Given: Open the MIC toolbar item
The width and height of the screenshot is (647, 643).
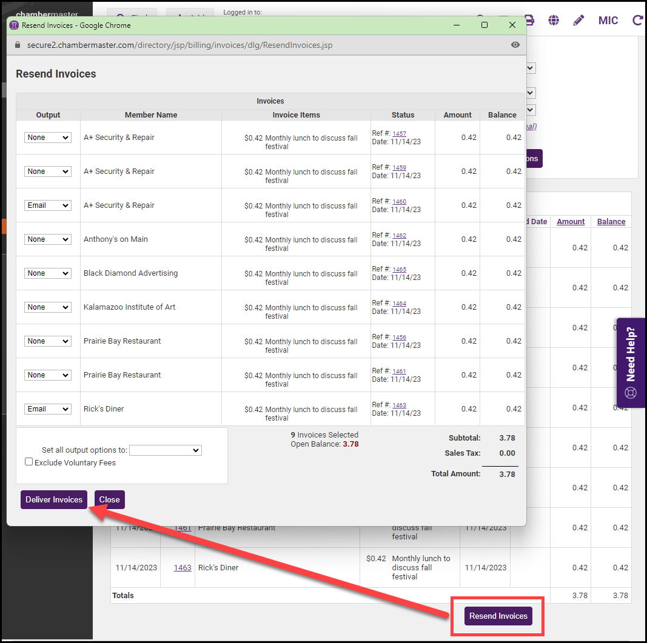Looking at the screenshot, I should click(x=608, y=20).
